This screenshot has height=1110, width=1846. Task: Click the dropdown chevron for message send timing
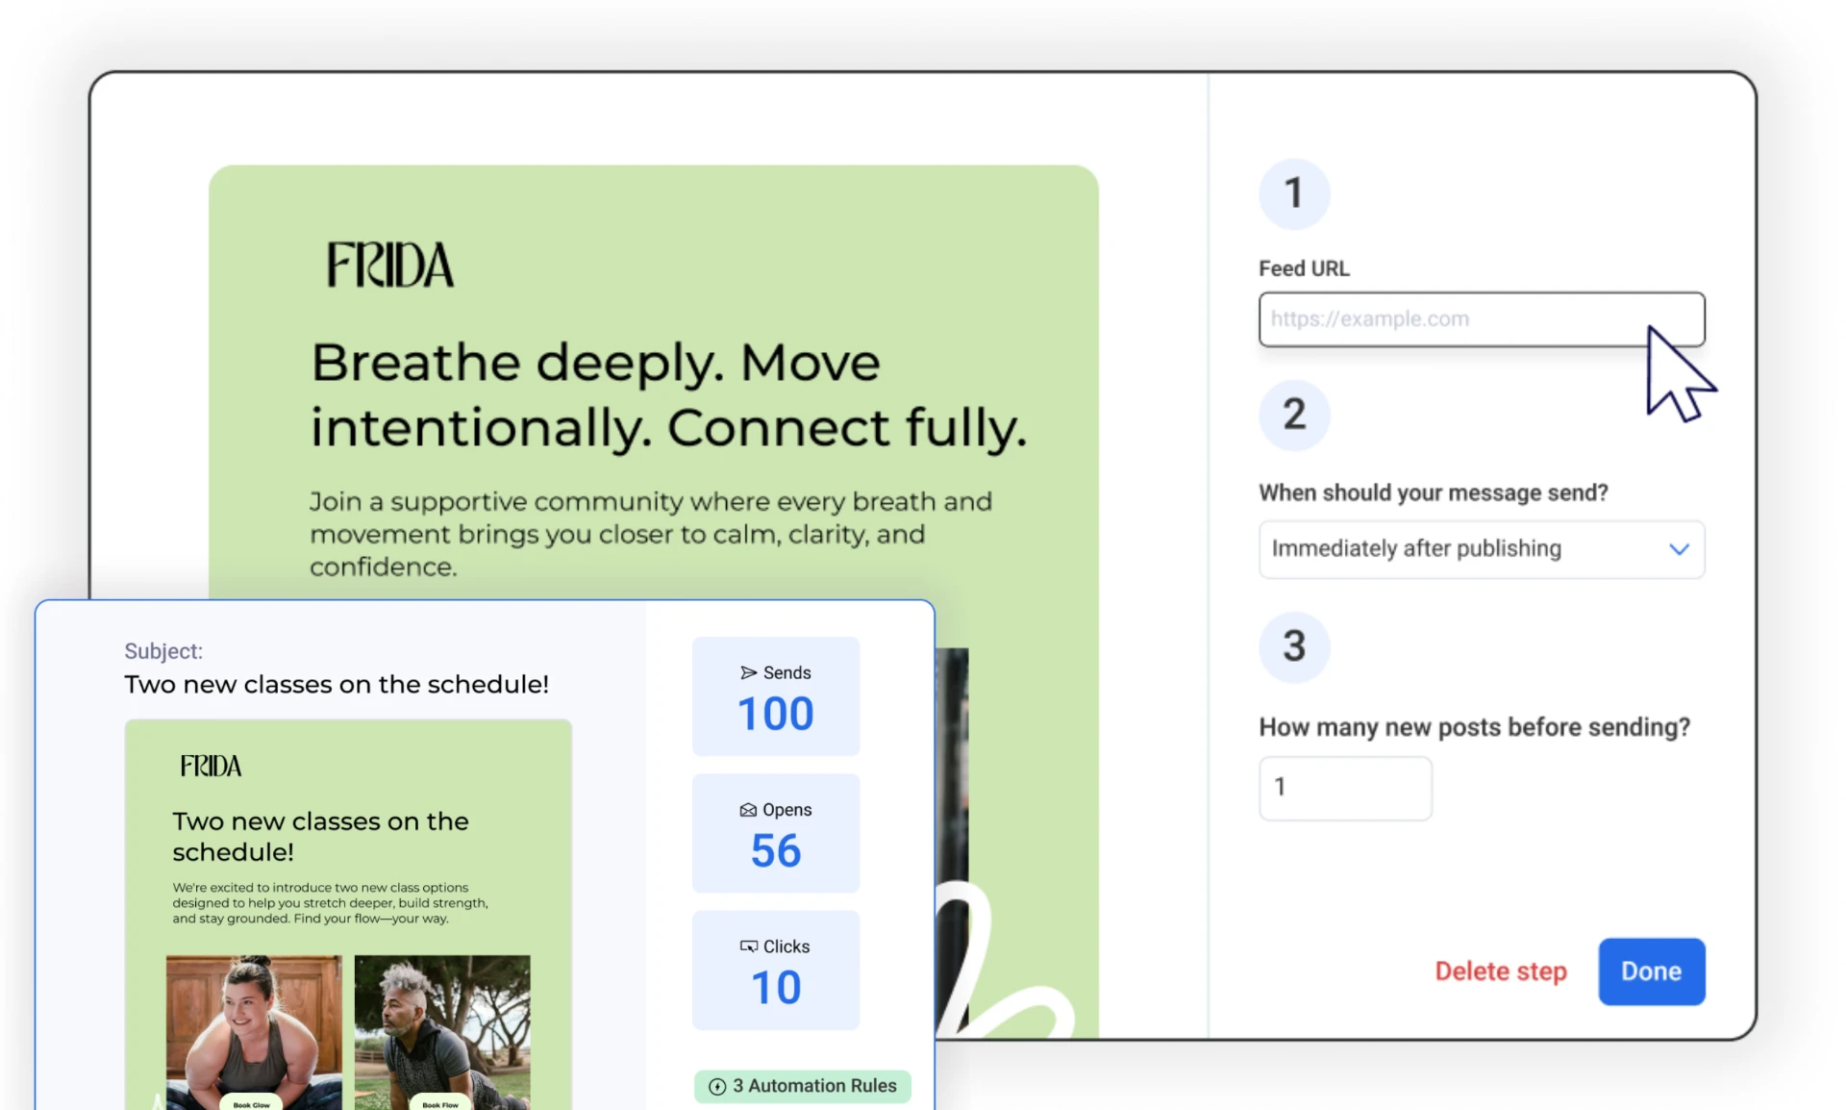1679,549
